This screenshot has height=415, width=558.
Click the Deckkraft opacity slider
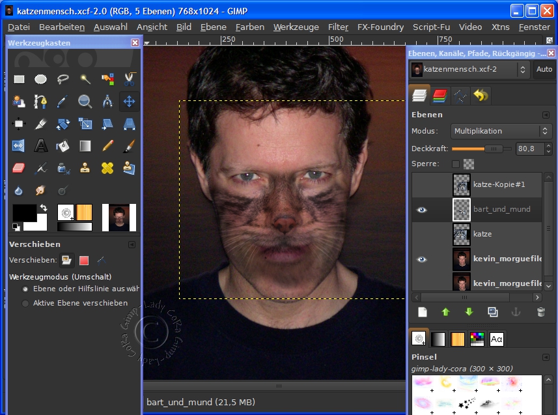[x=481, y=149]
